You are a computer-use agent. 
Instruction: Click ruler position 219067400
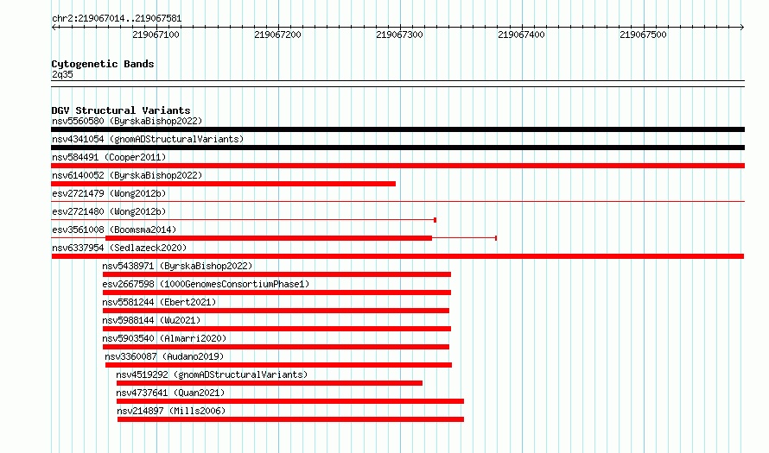click(x=521, y=35)
